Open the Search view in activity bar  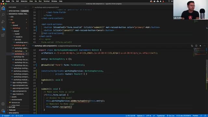click(3, 15)
